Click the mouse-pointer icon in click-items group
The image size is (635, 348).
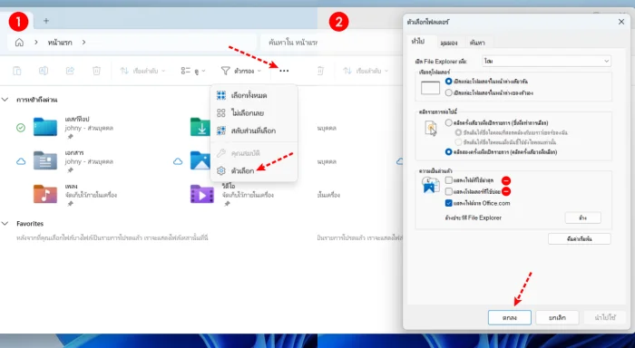tap(431, 129)
